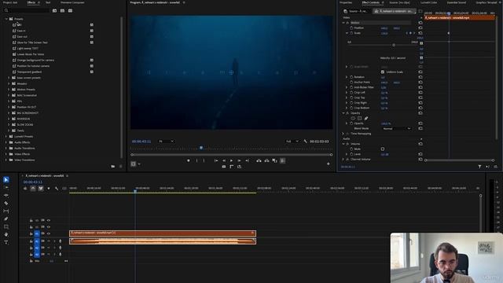Expand the Audio Transitions folder

pyautogui.click(x=6, y=149)
